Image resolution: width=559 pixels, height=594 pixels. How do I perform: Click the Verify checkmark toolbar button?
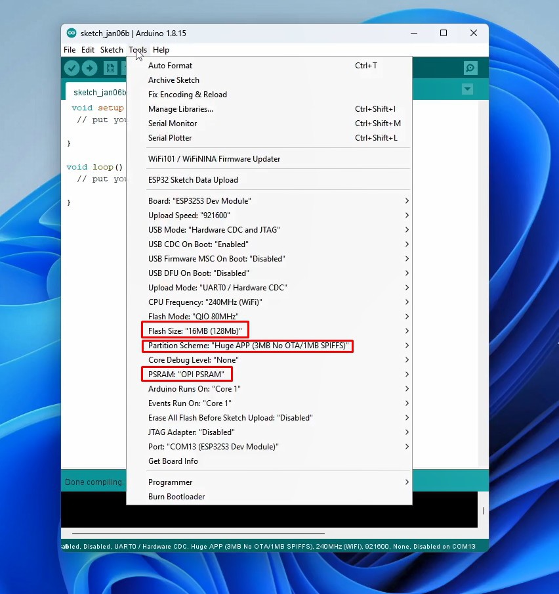click(x=72, y=68)
